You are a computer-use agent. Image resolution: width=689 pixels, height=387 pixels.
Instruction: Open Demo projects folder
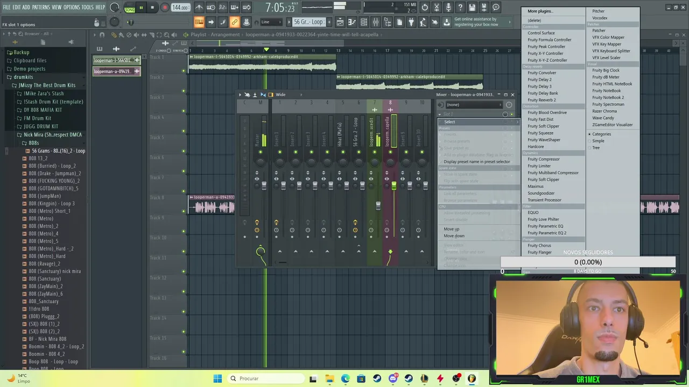point(29,69)
